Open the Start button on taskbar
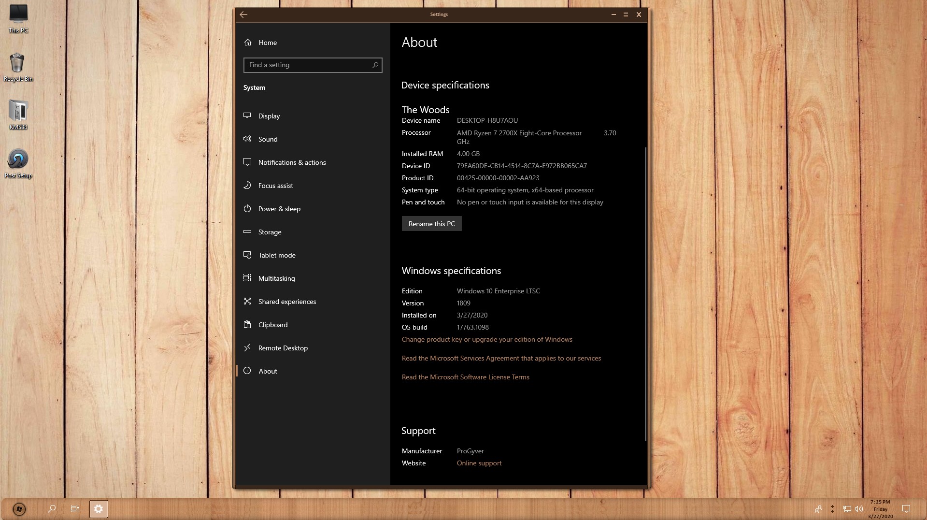 tap(19, 509)
